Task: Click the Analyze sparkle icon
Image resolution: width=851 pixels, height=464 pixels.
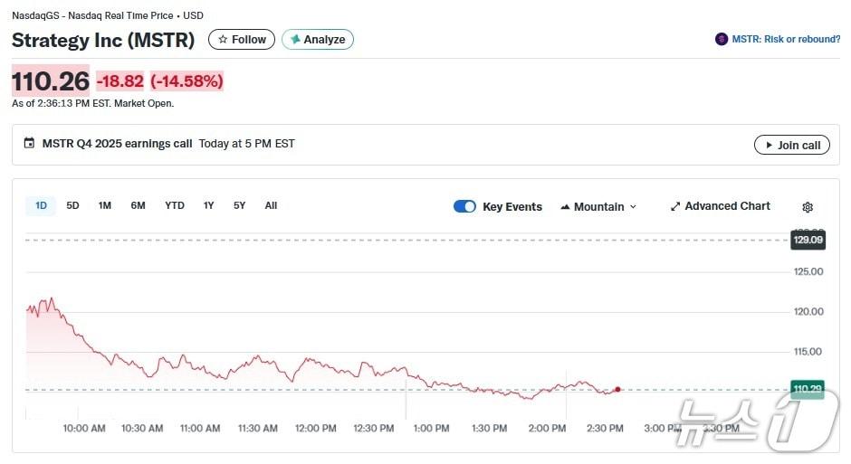Action: click(295, 40)
